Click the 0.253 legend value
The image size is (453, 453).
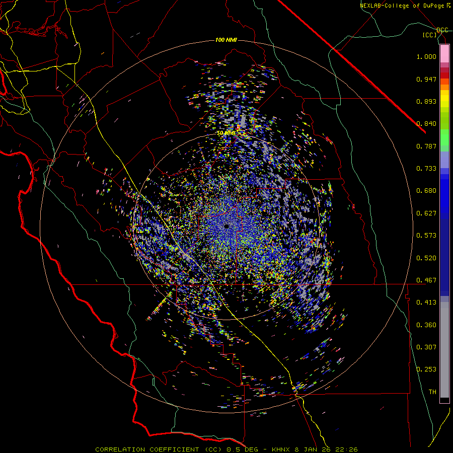tap(426, 369)
